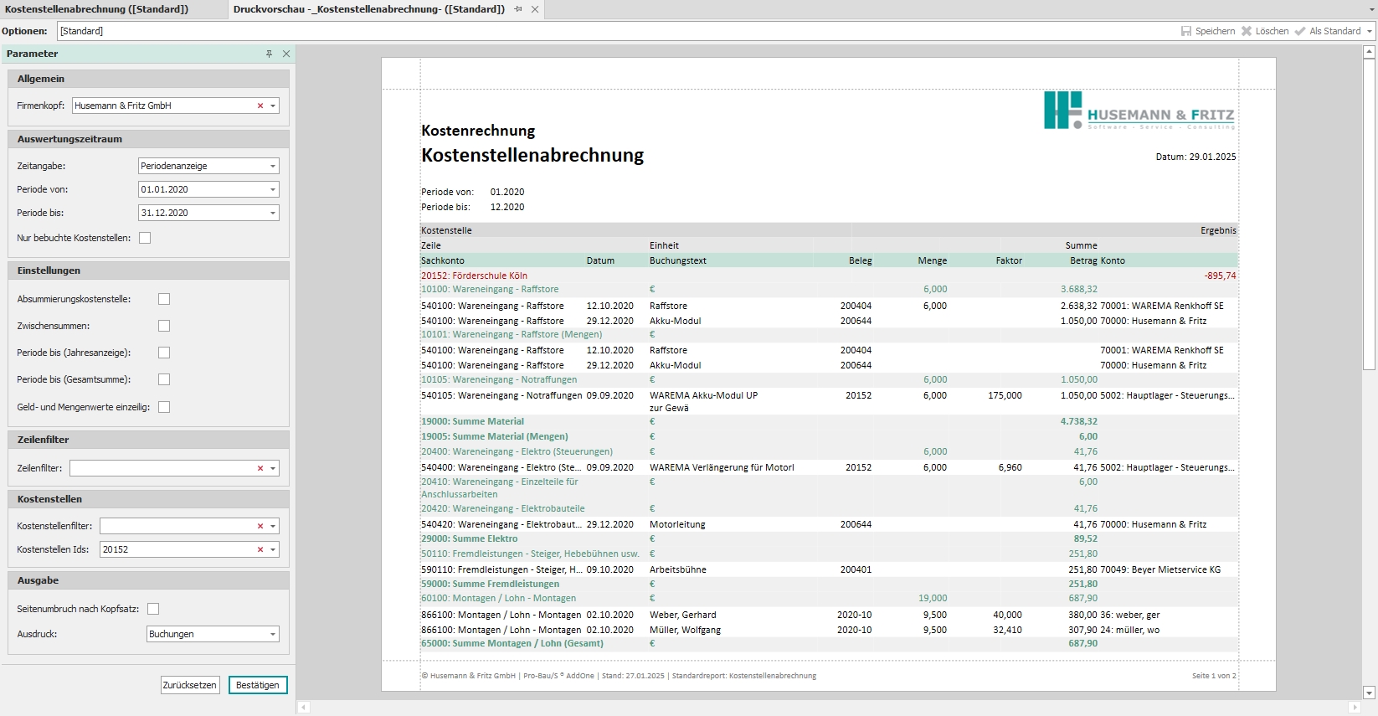Open the Zeitangabe dropdown
1378x716 pixels.
point(273,166)
